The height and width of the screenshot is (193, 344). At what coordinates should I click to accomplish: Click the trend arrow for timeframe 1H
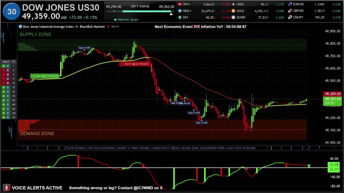pos(8,96)
